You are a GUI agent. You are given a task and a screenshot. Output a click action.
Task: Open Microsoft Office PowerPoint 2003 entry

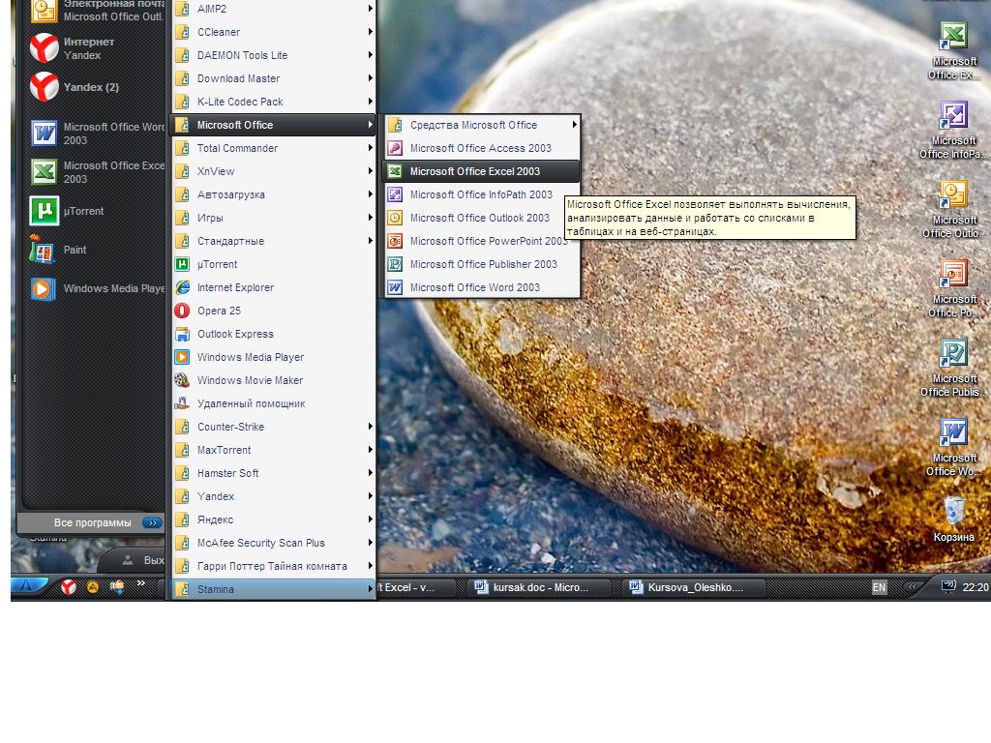tap(480, 241)
